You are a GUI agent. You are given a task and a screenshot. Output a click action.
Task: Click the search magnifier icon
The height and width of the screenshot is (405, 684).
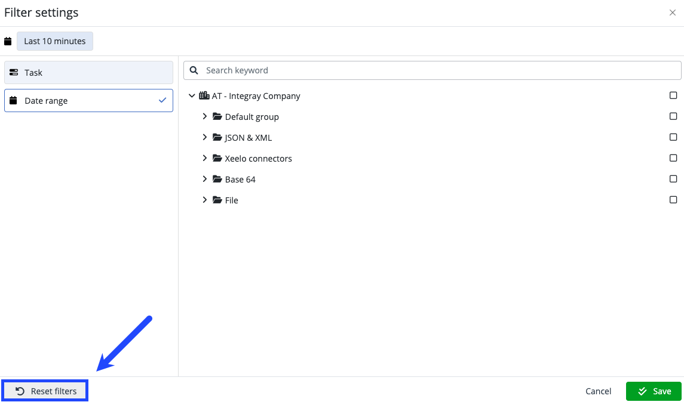pyautogui.click(x=194, y=70)
